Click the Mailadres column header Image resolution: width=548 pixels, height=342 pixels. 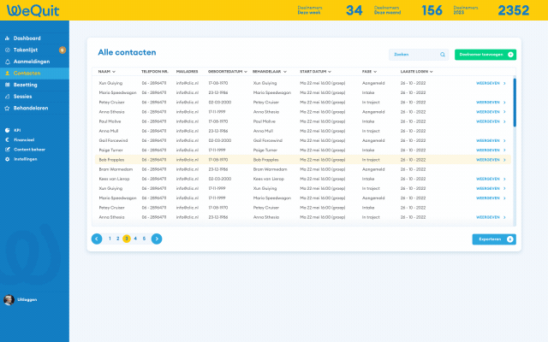(187, 72)
